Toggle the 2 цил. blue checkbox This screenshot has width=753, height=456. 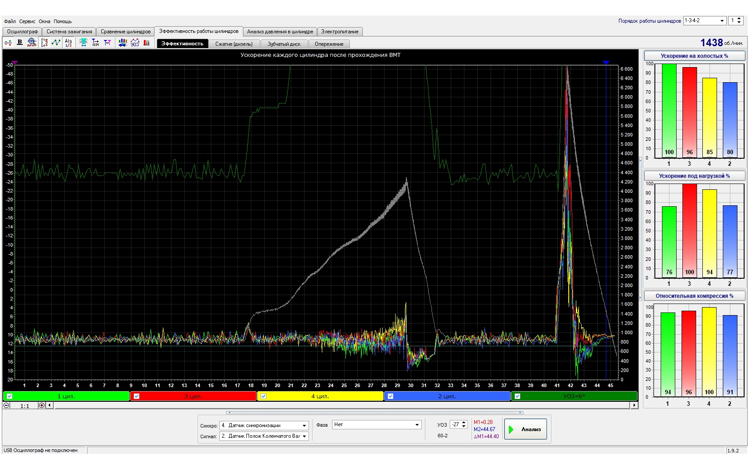tap(391, 396)
